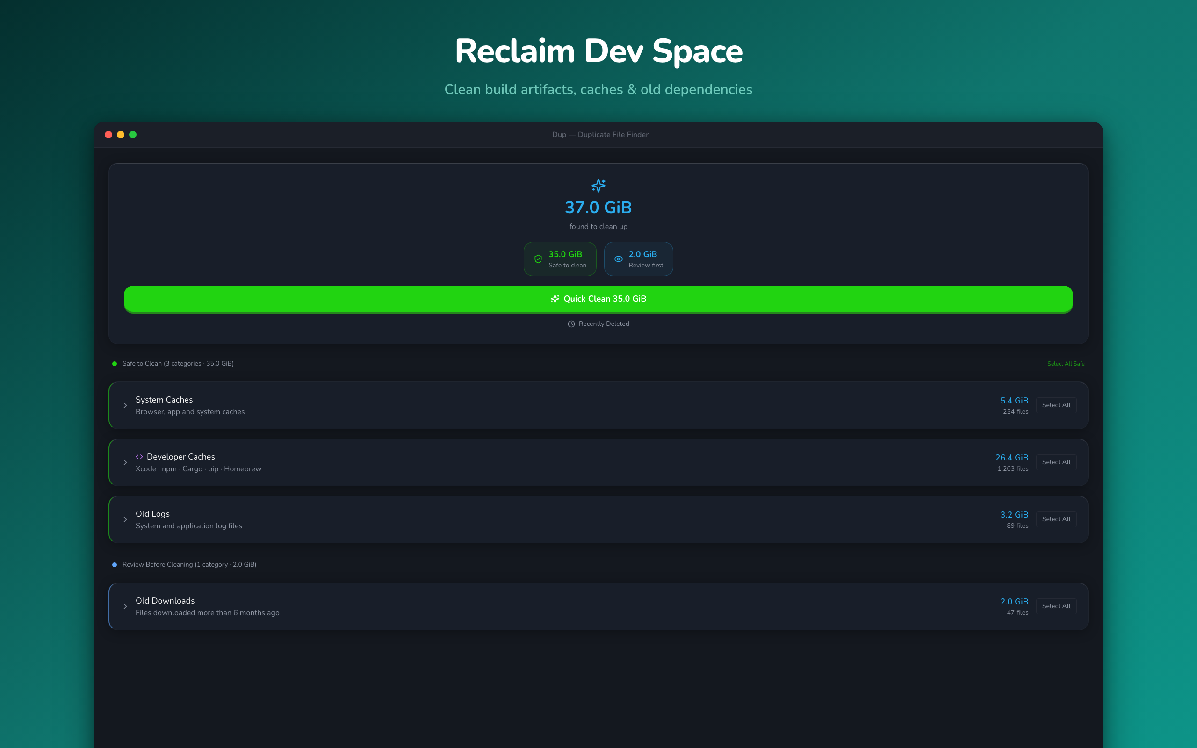Click the code brackets icon on Developer Caches

tap(139, 457)
